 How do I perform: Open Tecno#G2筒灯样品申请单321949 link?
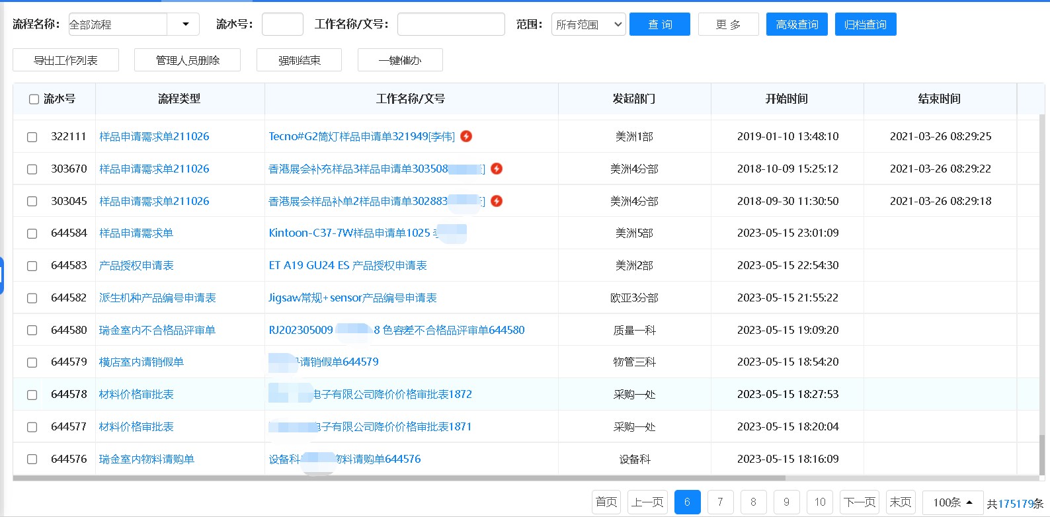tap(362, 136)
